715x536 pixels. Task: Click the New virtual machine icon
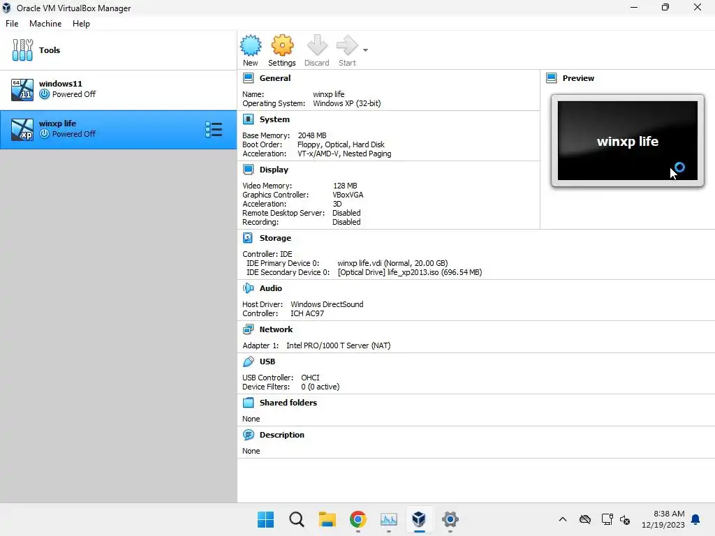pyautogui.click(x=251, y=45)
